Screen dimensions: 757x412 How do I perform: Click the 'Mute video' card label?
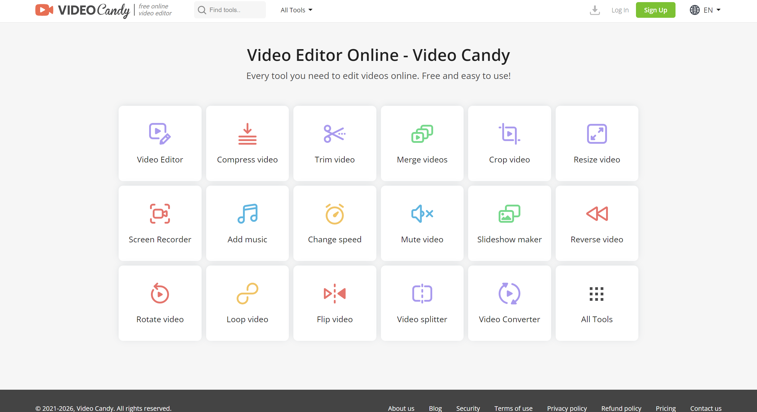(x=422, y=239)
